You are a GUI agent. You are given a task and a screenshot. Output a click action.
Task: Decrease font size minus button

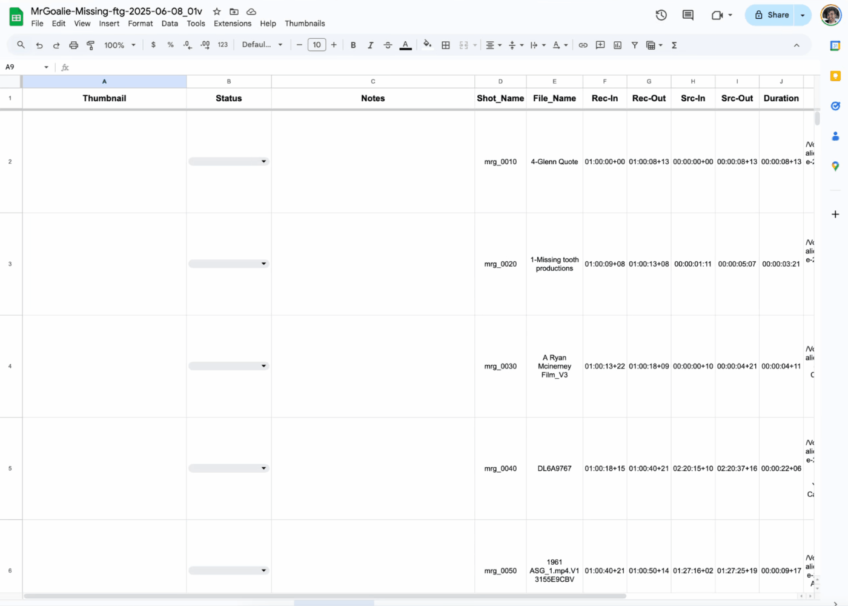pos(299,45)
